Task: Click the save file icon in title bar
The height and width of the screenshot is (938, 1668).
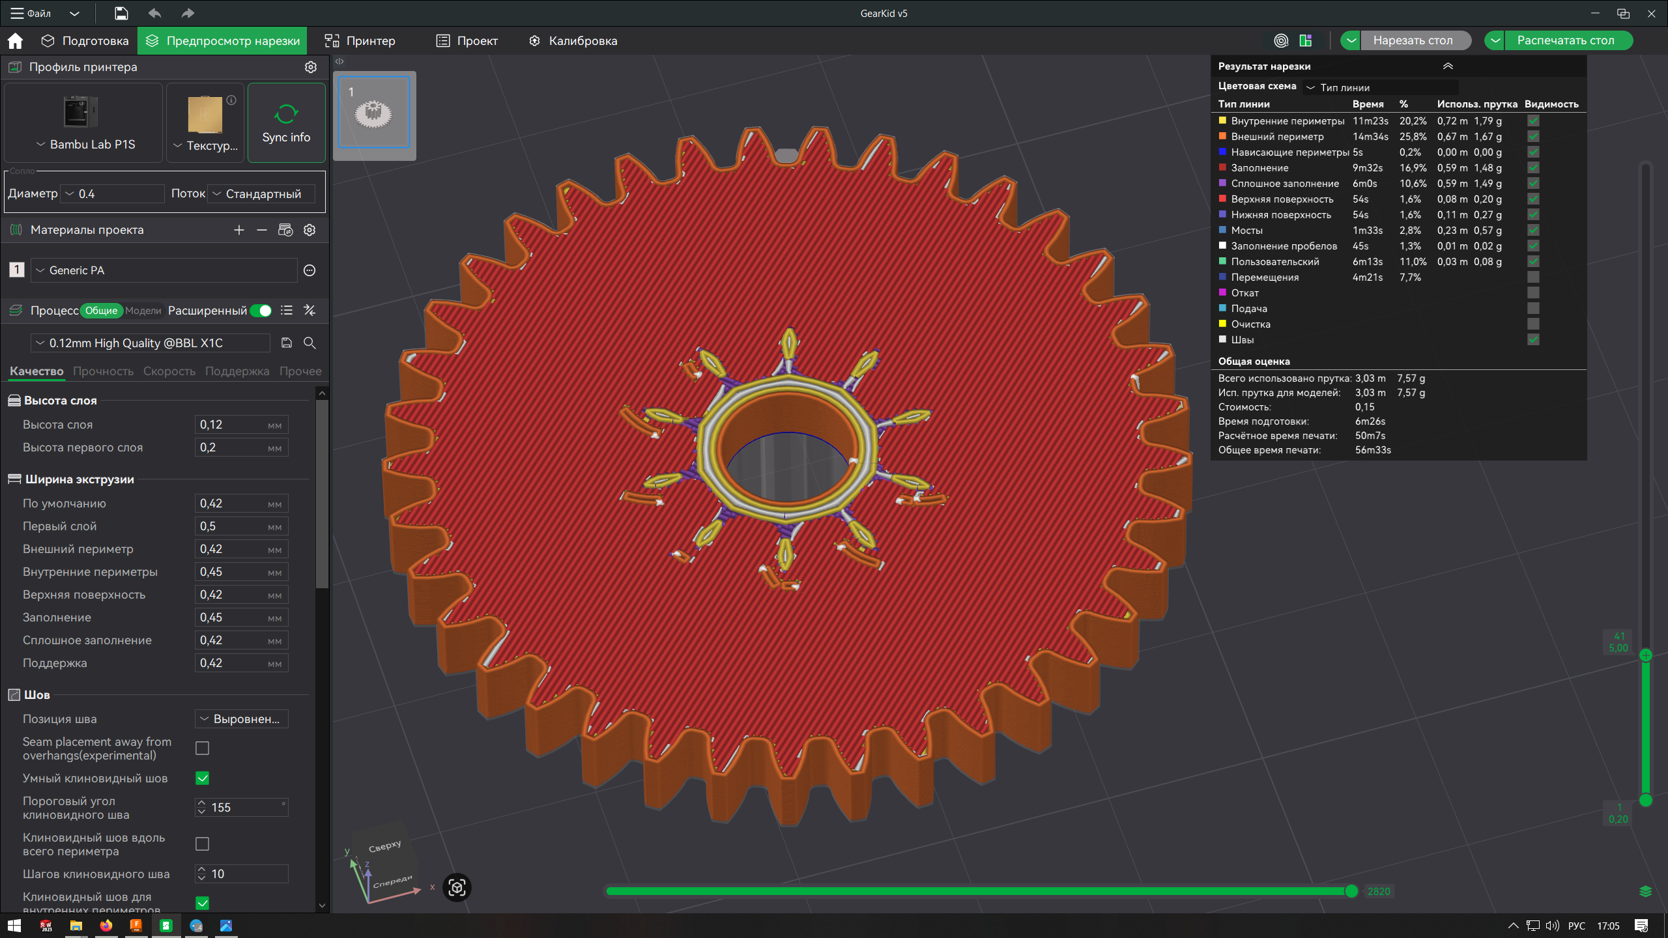Action: click(x=121, y=13)
